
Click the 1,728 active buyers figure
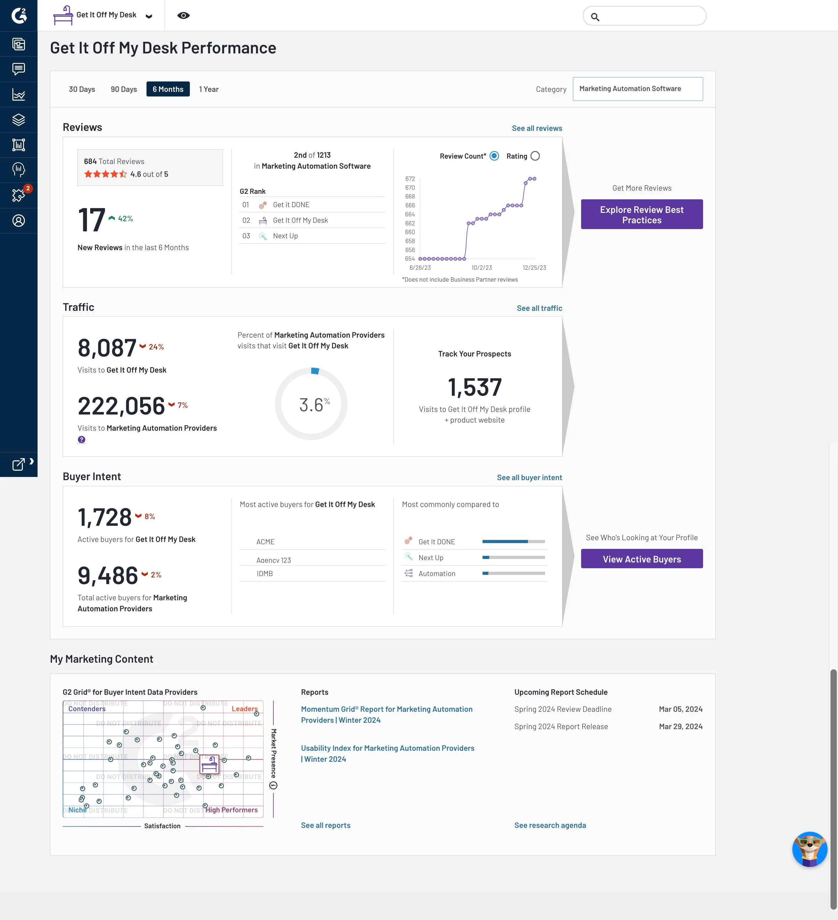(x=105, y=518)
